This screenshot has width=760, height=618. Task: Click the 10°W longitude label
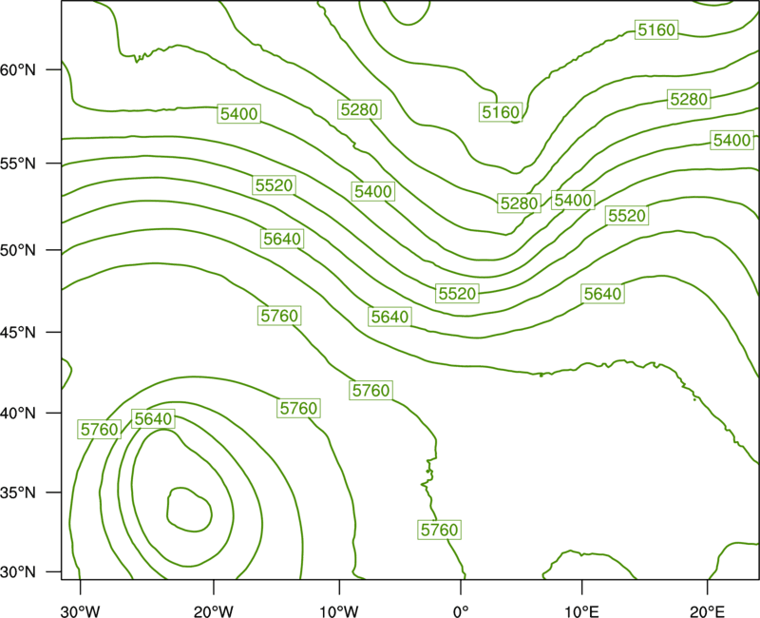[x=339, y=611]
